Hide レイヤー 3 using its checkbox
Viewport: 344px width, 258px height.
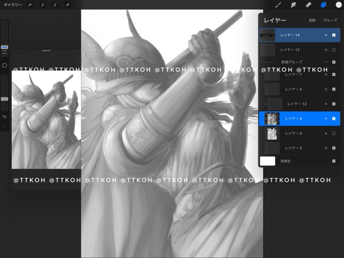(x=334, y=148)
